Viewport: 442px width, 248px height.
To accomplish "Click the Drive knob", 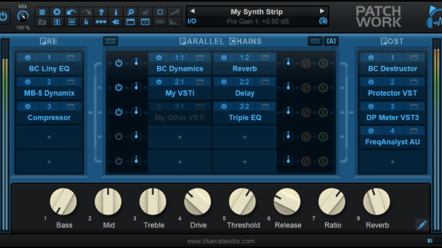I will (197, 202).
